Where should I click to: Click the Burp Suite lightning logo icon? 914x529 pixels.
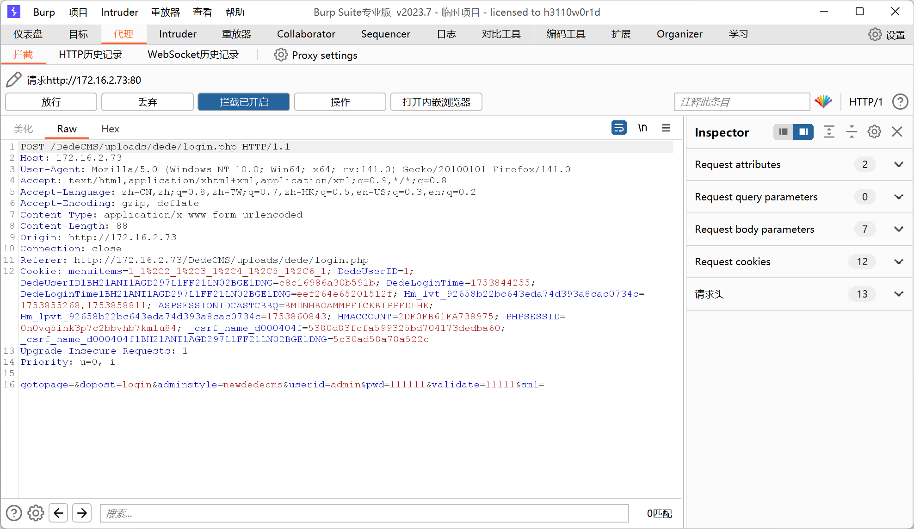tap(14, 12)
